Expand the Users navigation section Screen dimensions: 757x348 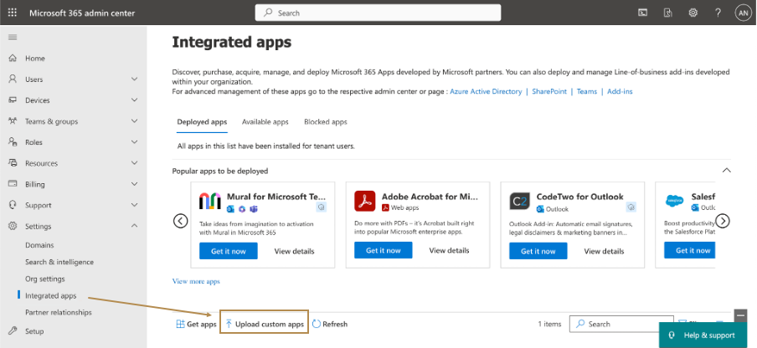[x=135, y=79]
